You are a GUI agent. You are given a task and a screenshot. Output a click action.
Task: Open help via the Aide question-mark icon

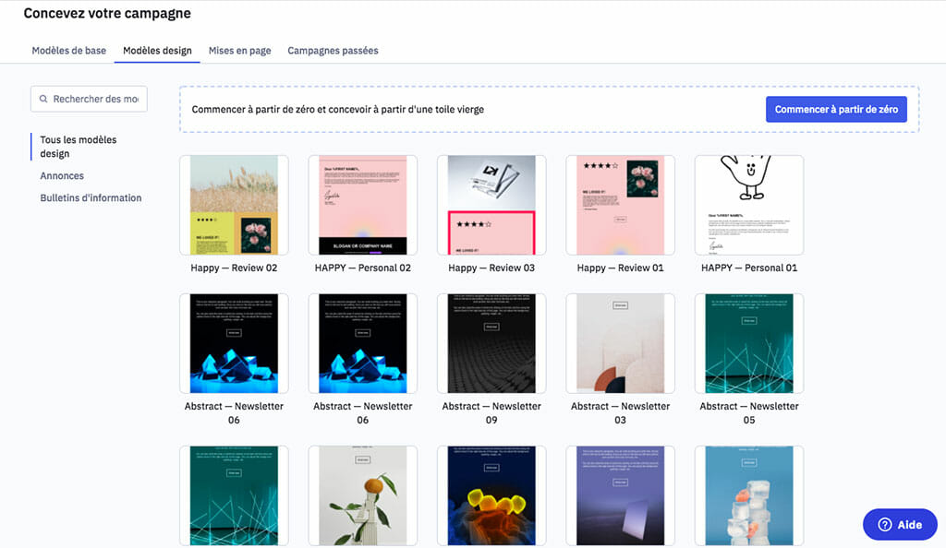885,524
